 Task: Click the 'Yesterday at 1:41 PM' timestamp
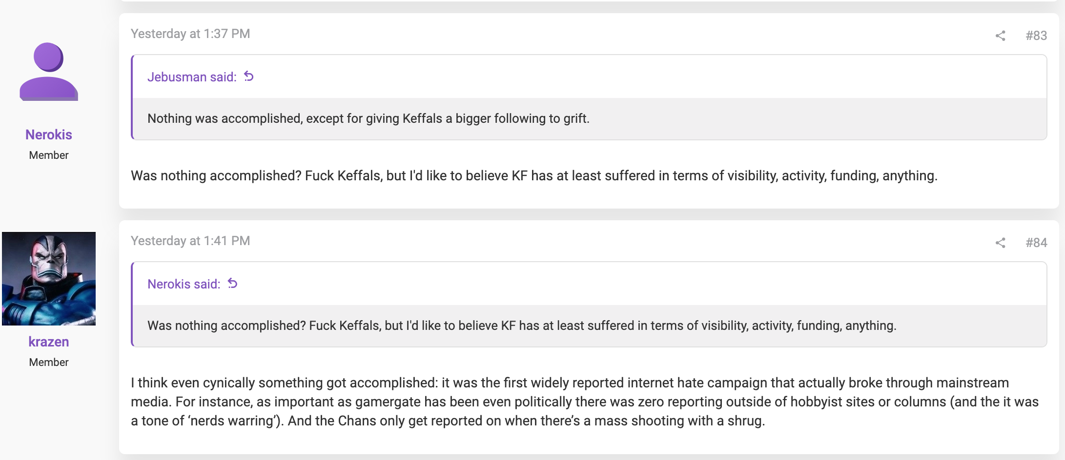click(x=190, y=241)
